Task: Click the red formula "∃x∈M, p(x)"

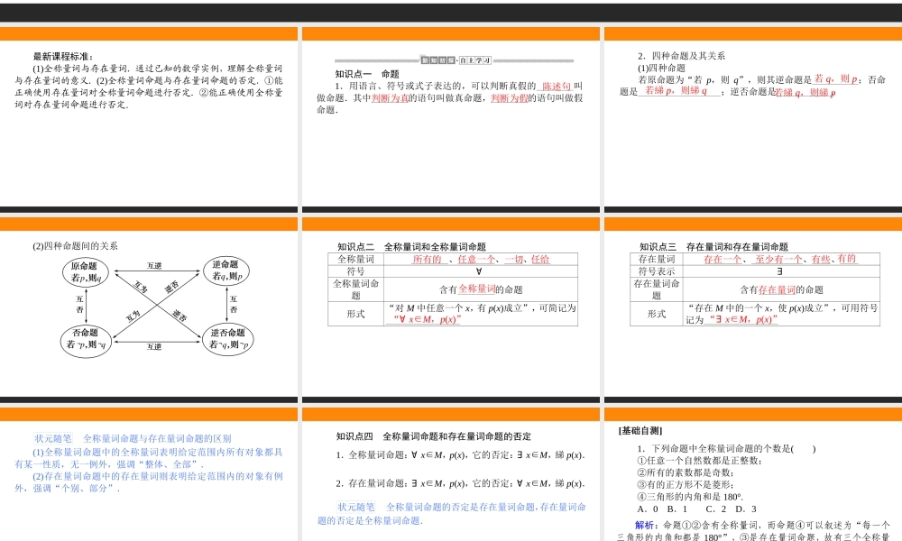Action: click(x=742, y=320)
